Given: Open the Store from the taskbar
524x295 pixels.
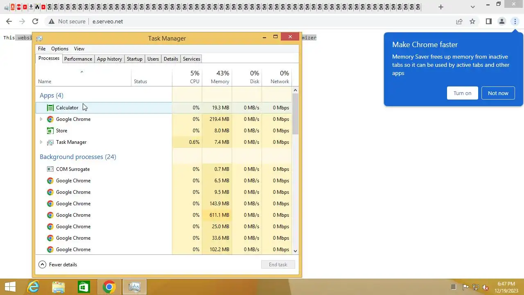Looking at the screenshot, I should 84,287.
